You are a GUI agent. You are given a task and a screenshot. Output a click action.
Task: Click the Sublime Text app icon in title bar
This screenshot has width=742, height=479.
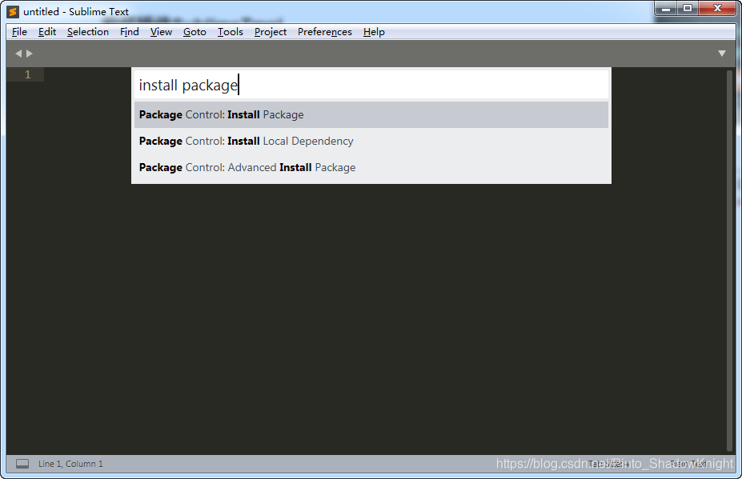14,12
